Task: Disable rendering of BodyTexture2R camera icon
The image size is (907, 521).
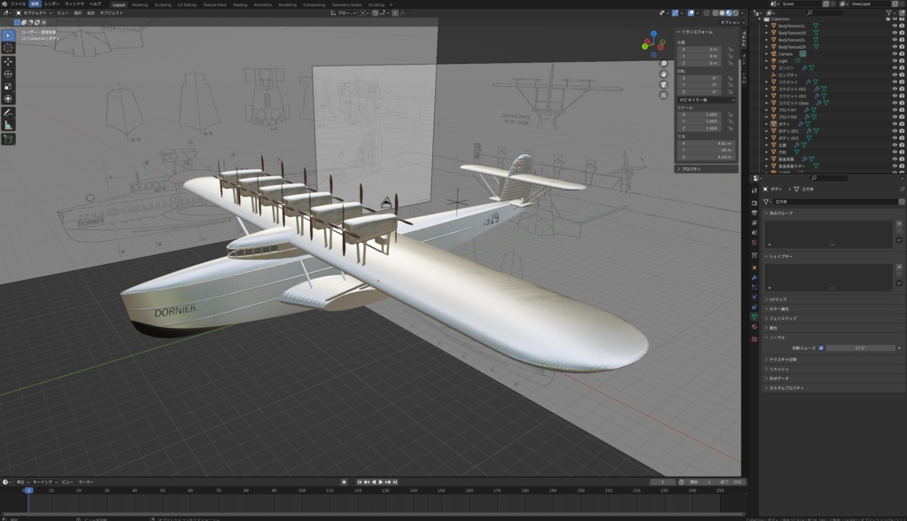Action: pyautogui.click(x=902, y=47)
